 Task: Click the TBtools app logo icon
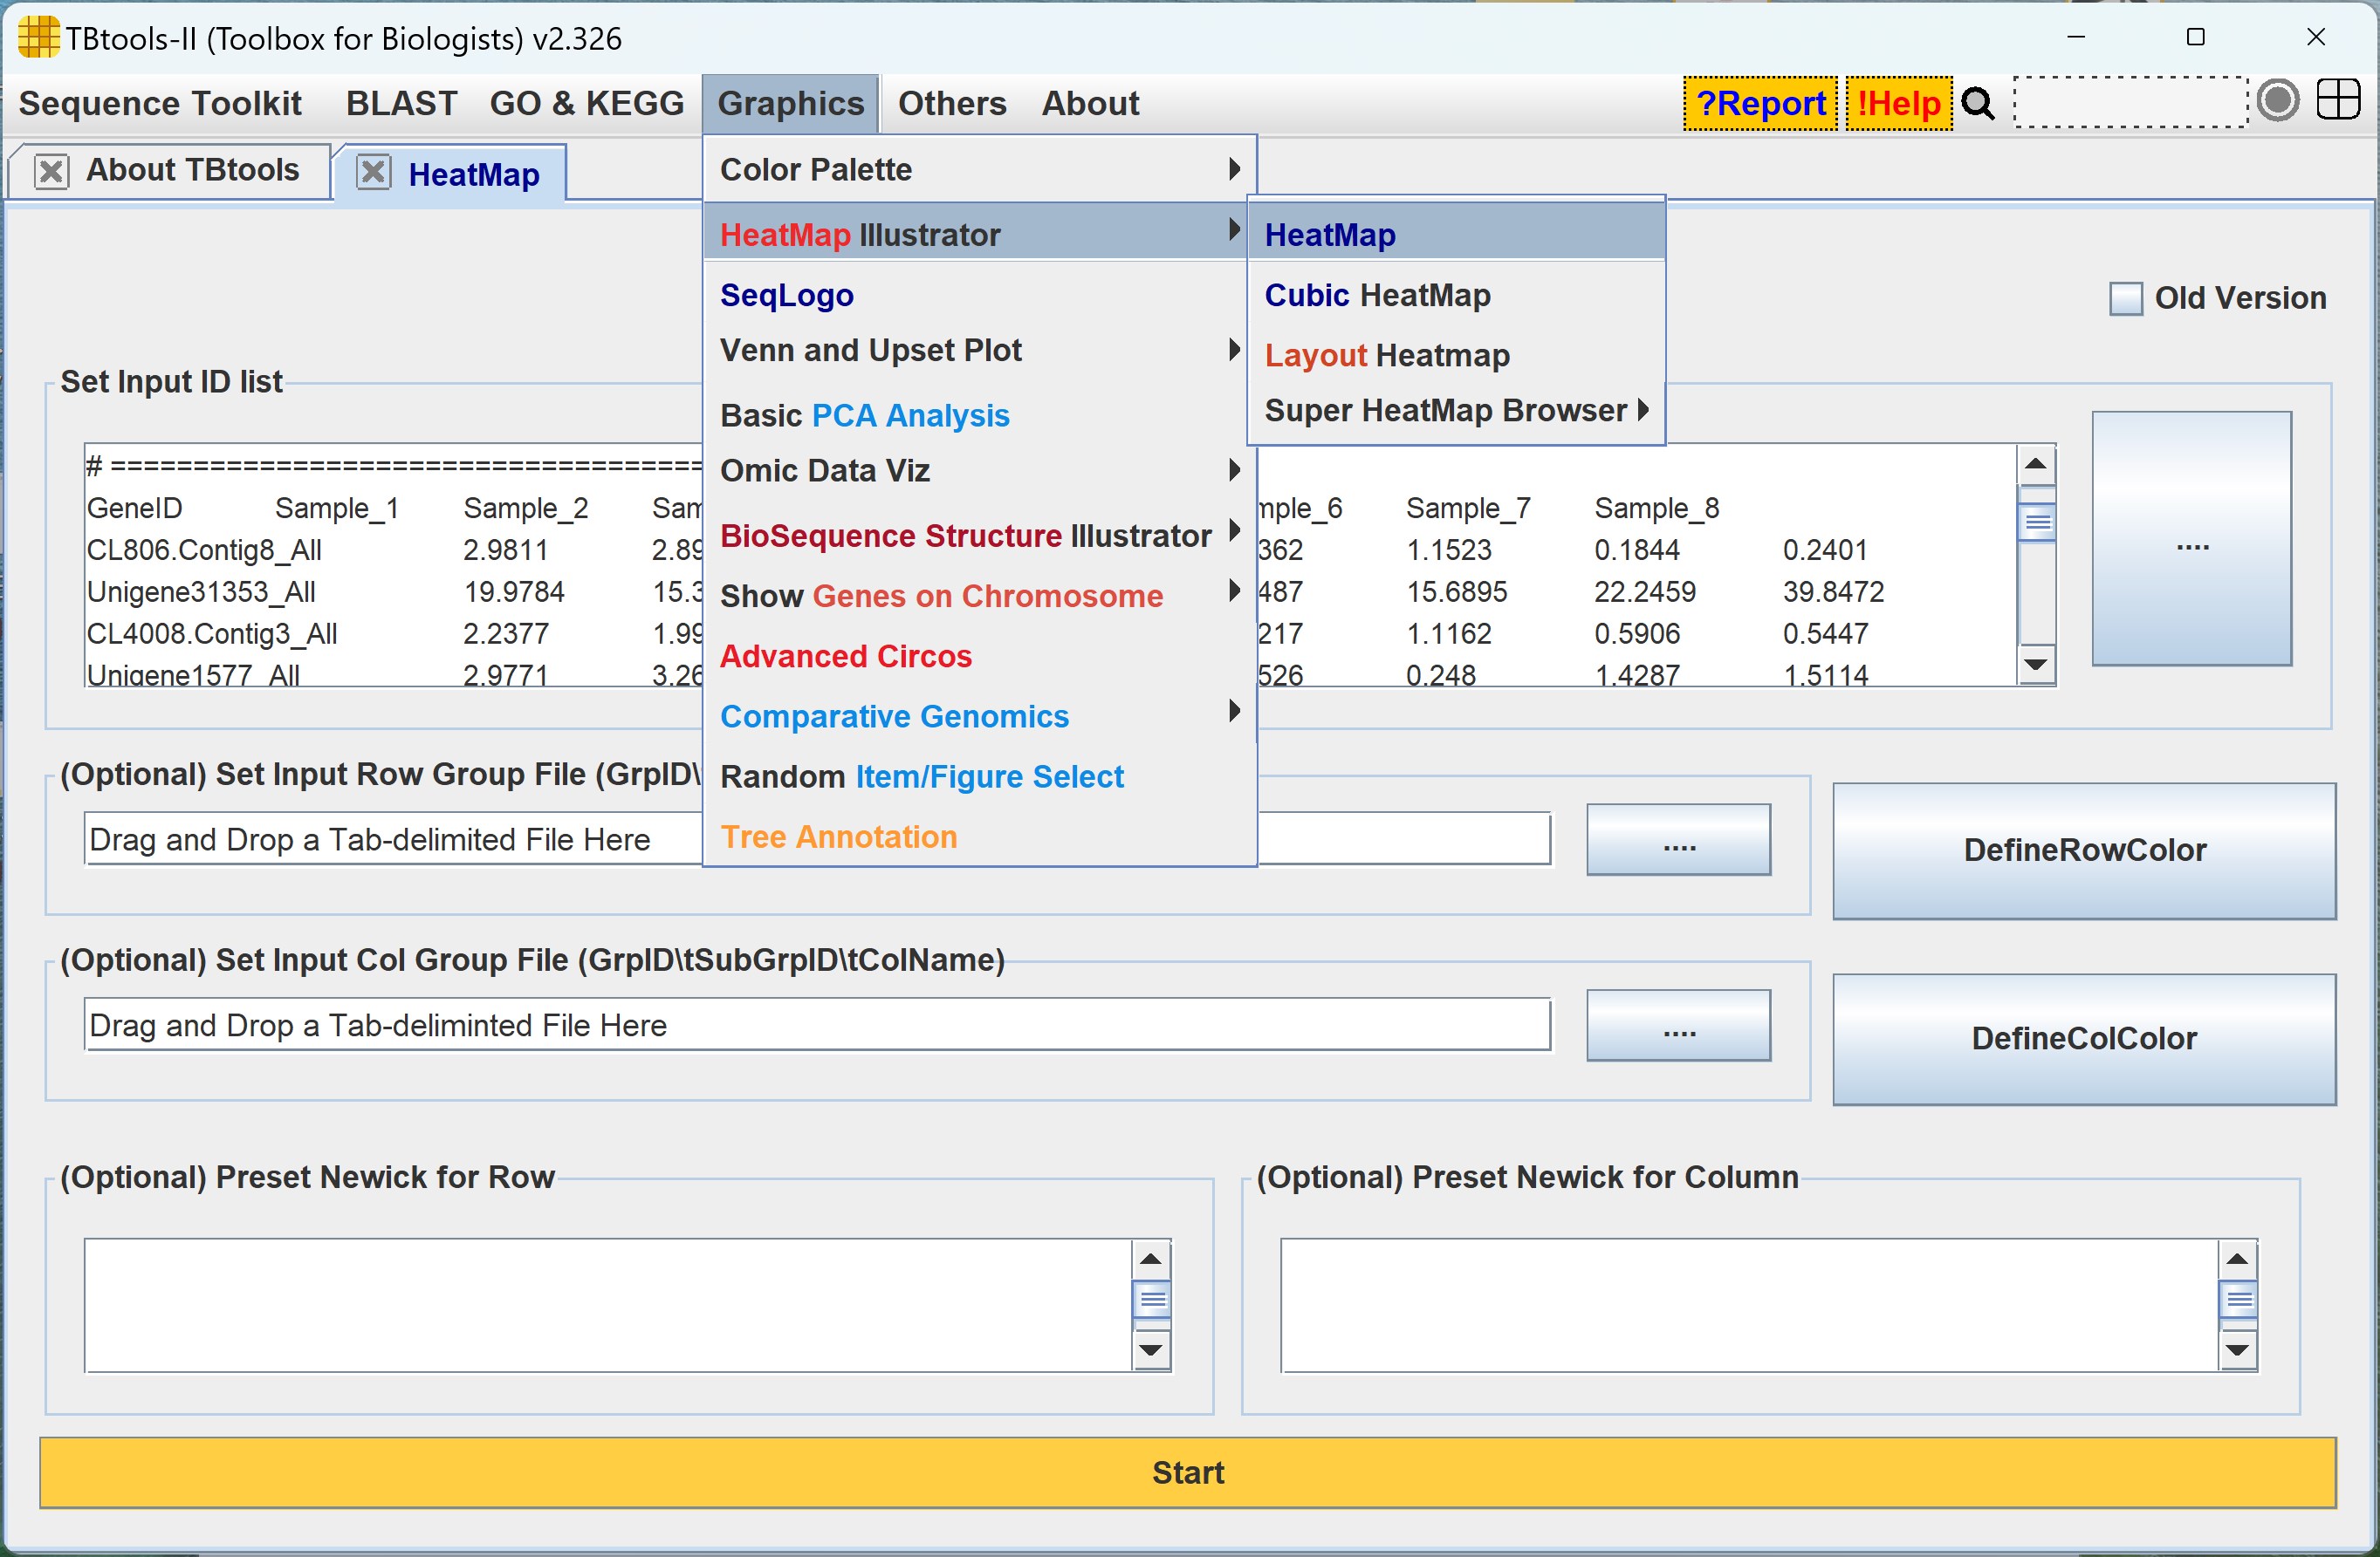pos(38,38)
